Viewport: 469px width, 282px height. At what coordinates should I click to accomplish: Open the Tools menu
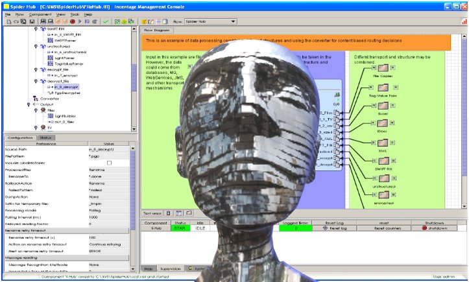pyautogui.click(x=75, y=14)
